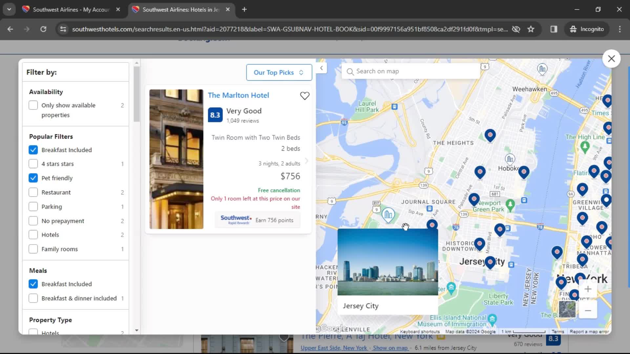Click the filter panel scrollbar thumb
Image resolution: width=630 pixels, height=354 pixels.
click(x=137, y=94)
